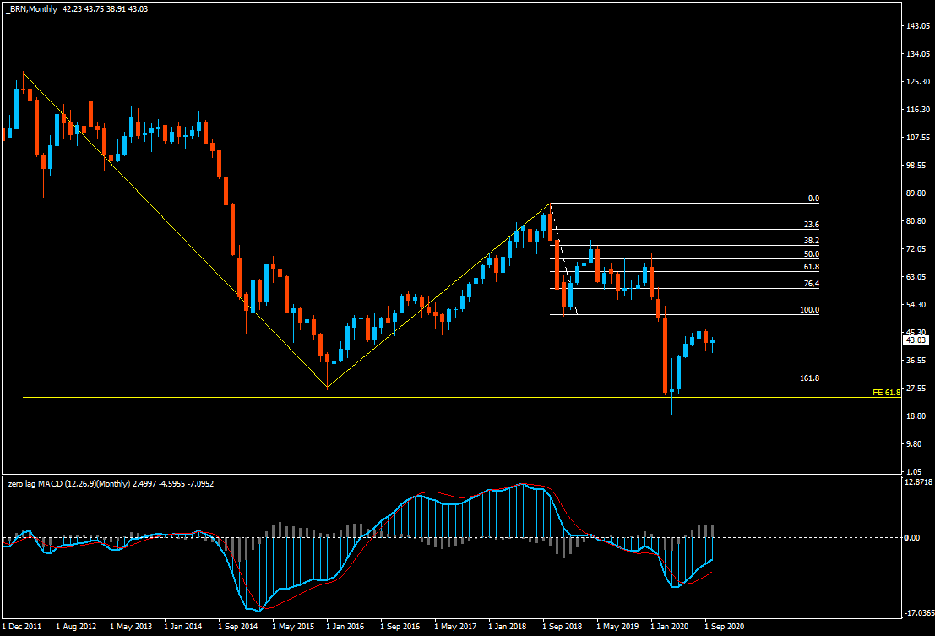
Task: Select the Fibonacci 100.0 level label
Action: click(810, 310)
